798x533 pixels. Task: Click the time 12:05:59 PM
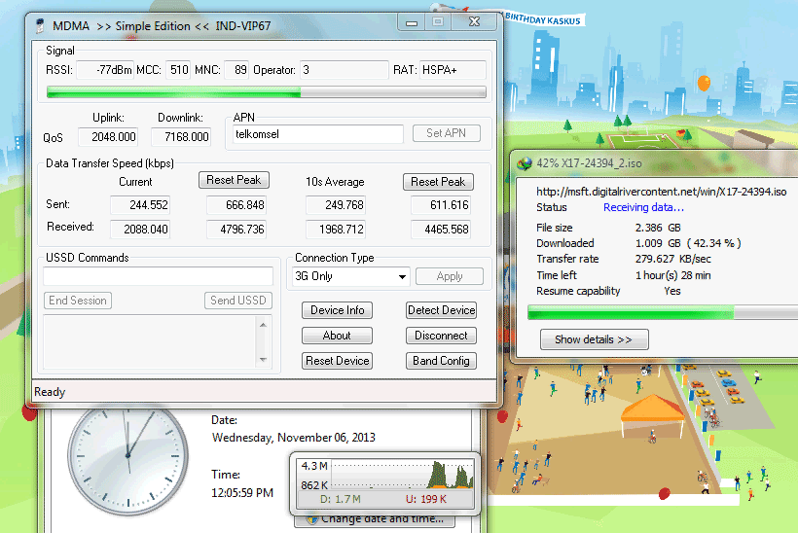pos(242,493)
